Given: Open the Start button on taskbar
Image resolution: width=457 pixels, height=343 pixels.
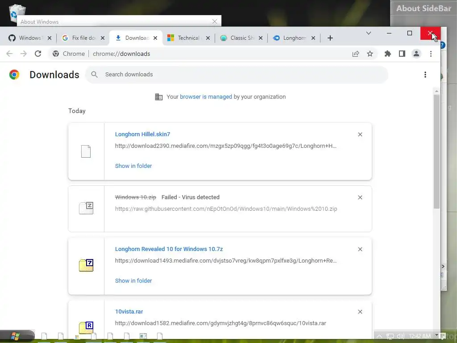Looking at the screenshot, I should click(x=15, y=336).
